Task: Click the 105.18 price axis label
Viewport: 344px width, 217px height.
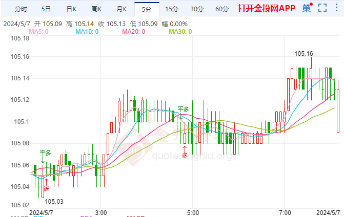Action: (20, 38)
